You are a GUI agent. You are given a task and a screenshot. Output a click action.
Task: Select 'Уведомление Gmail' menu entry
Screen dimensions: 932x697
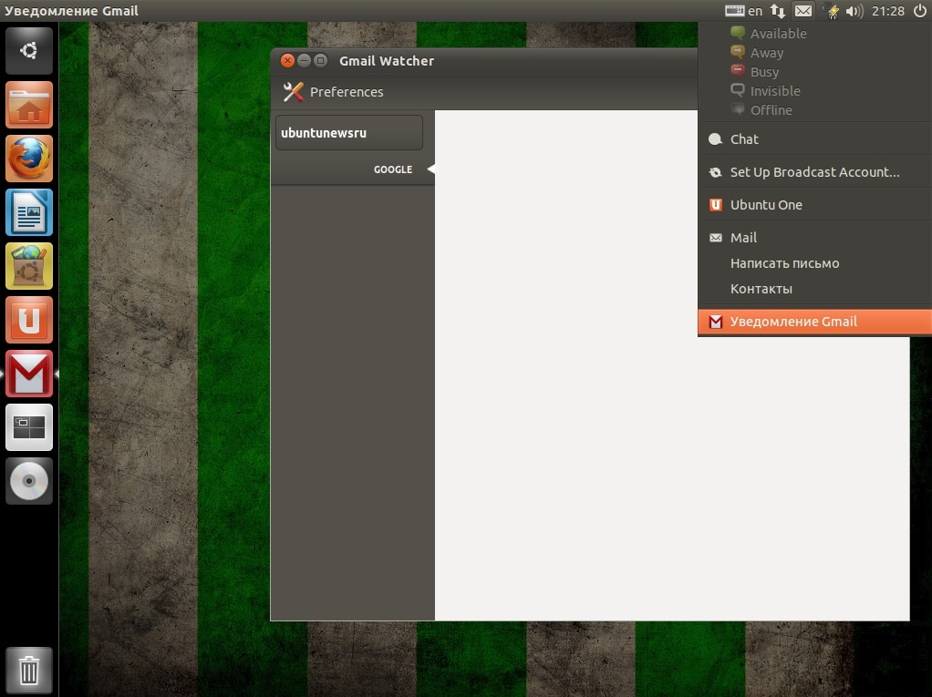(x=815, y=322)
